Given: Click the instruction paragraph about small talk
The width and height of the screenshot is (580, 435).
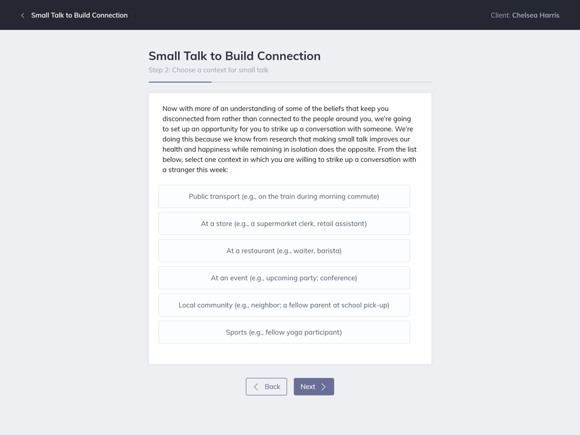Looking at the screenshot, I should tap(289, 139).
